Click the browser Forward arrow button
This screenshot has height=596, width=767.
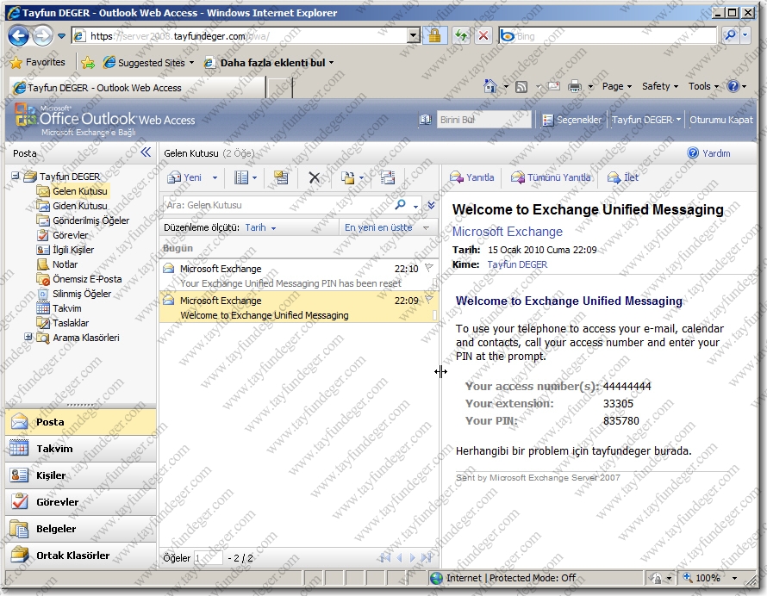click(43, 35)
